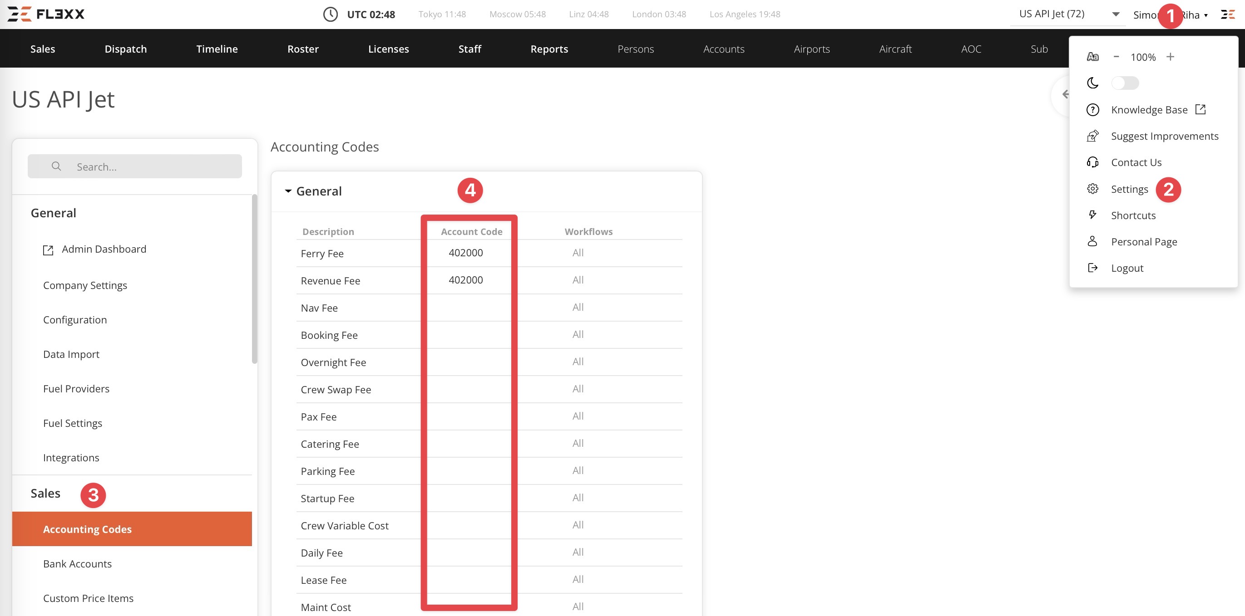The height and width of the screenshot is (616, 1245).
Task: Click the Settings gear icon
Action: [x=1094, y=189]
